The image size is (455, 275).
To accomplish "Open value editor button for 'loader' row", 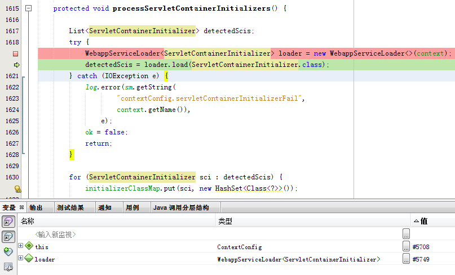I will coord(407,259).
